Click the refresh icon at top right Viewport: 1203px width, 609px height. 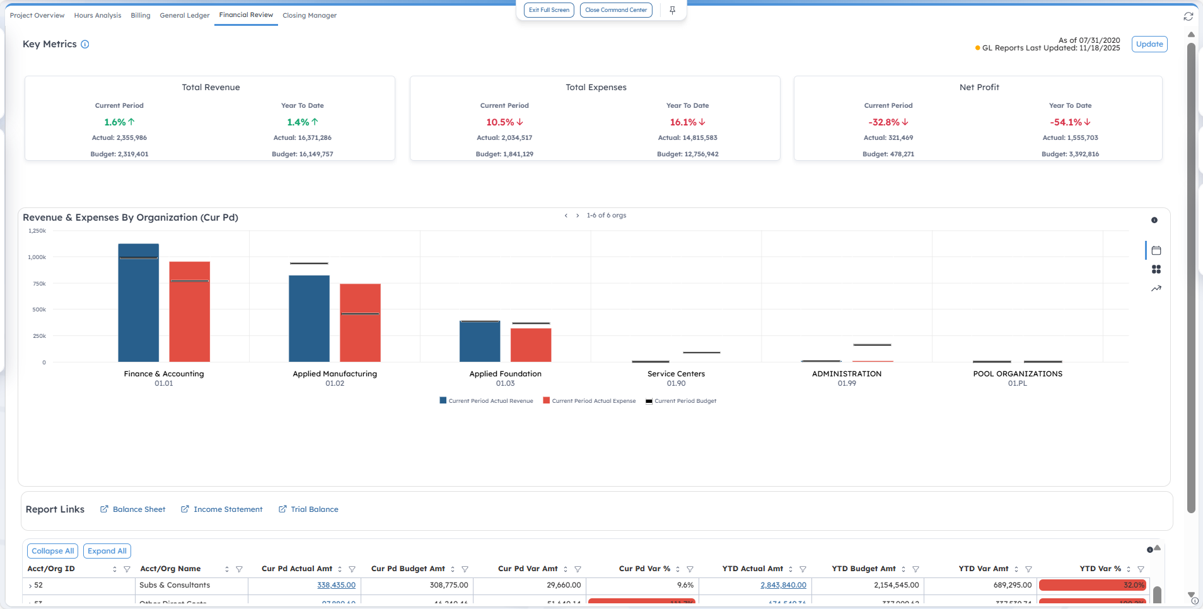(x=1188, y=16)
